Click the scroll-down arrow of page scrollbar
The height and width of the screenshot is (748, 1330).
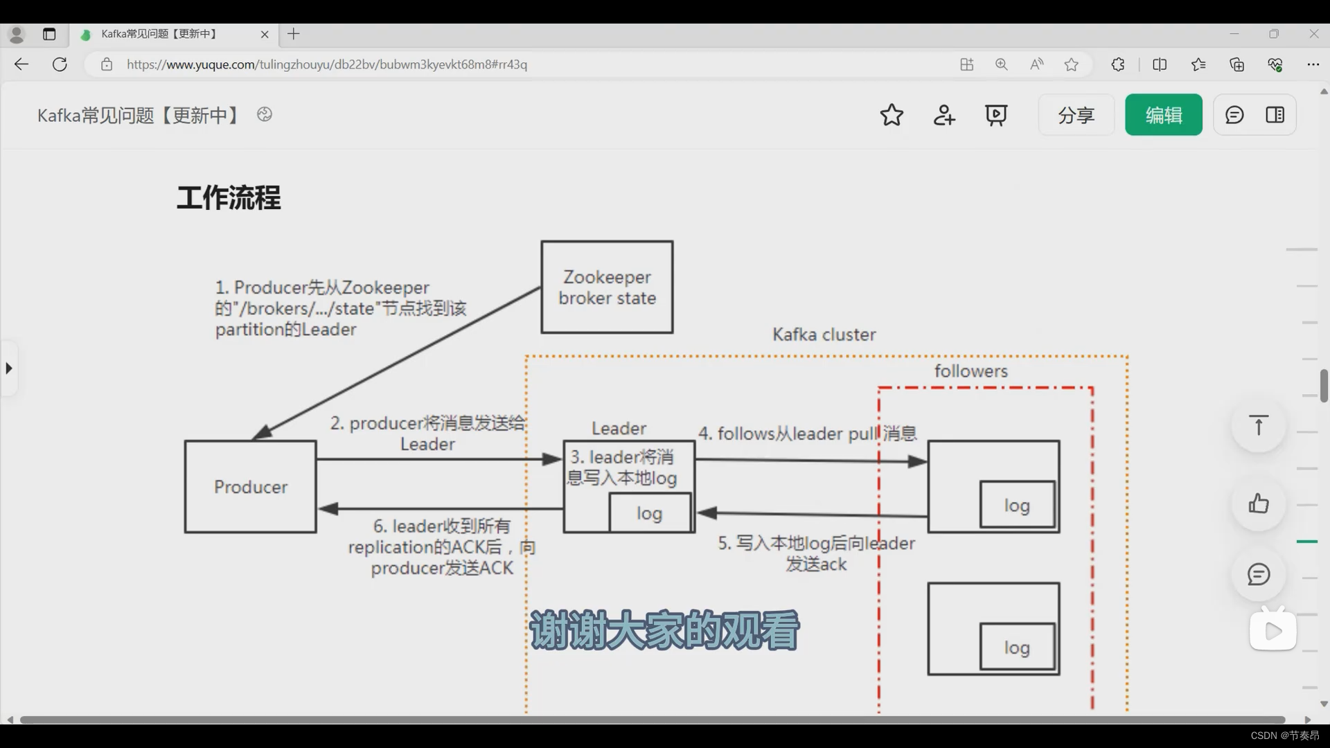(1324, 704)
